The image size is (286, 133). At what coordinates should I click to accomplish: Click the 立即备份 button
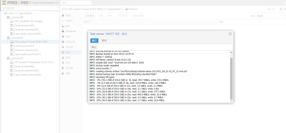[x=89, y=16]
